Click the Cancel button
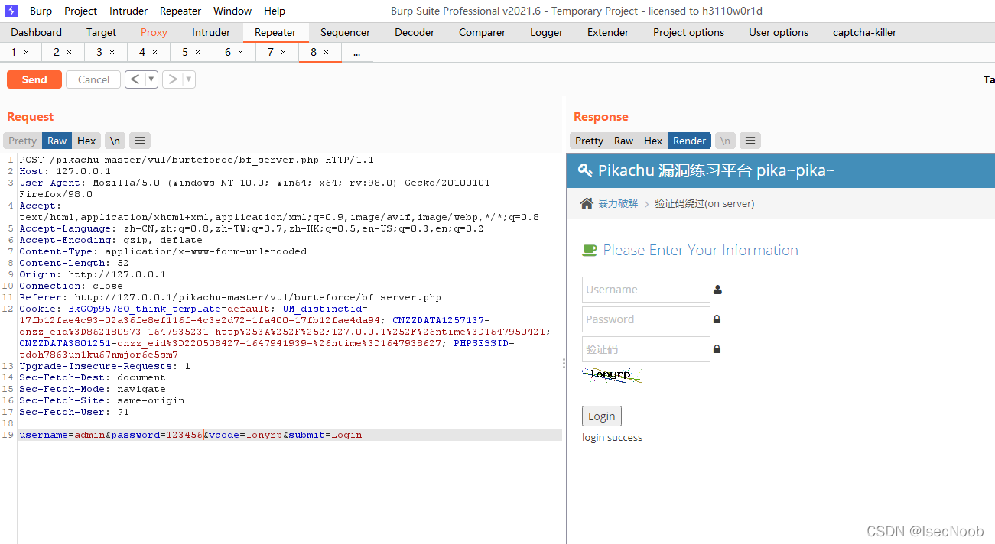Viewport: 995px width, 544px height. pos(93,79)
